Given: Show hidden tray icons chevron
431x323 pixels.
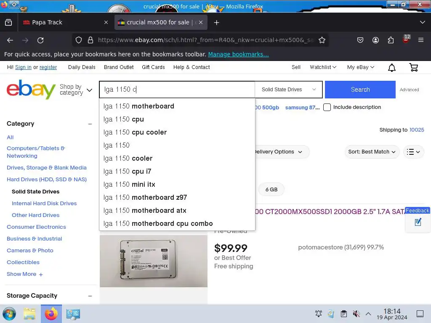Looking at the screenshot, I should tap(368, 314).
